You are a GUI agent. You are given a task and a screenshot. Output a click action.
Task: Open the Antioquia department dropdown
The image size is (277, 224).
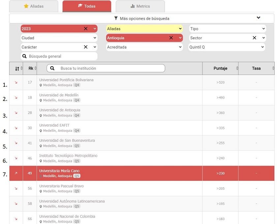tap(180, 38)
